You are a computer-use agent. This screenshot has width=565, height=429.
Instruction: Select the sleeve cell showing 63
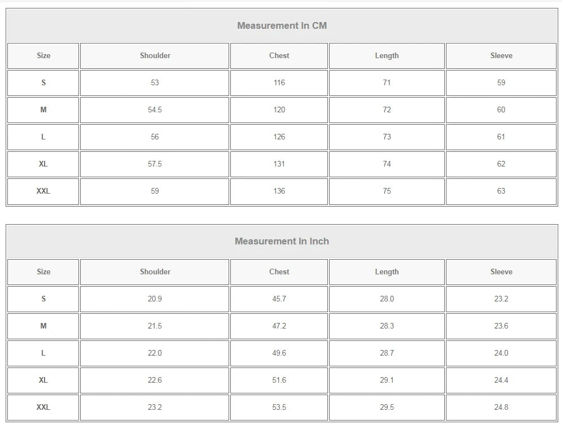coord(501,191)
